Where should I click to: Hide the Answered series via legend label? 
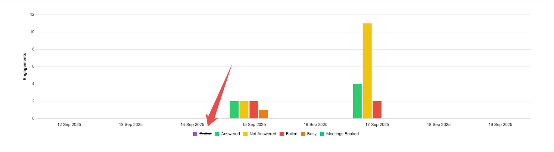coord(230,134)
